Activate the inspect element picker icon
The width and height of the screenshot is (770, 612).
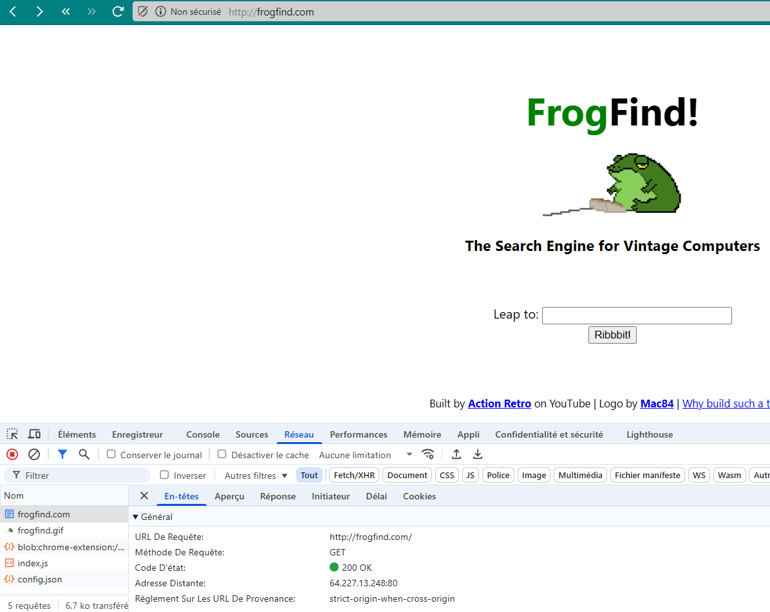(x=12, y=434)
